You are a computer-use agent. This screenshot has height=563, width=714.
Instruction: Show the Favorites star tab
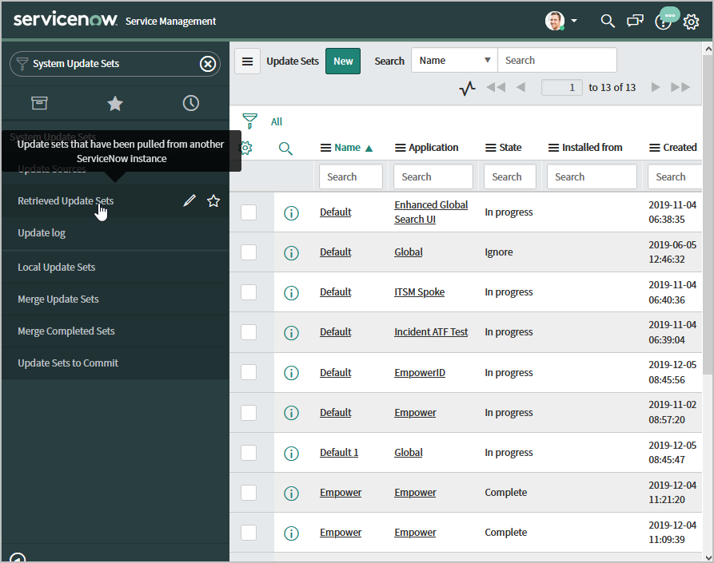click(115, 103)
